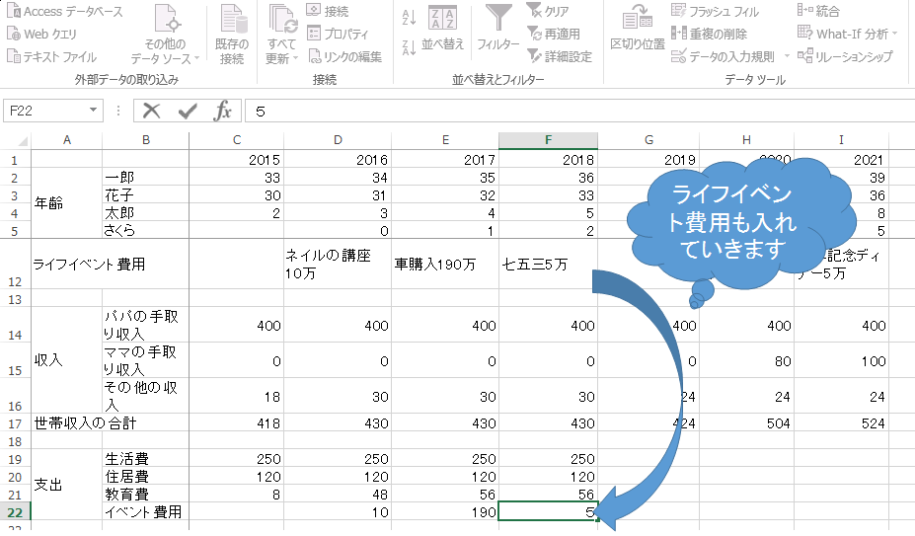
Task: Click 区切り位置 text-to-columns button
Action: click(638, 28)
